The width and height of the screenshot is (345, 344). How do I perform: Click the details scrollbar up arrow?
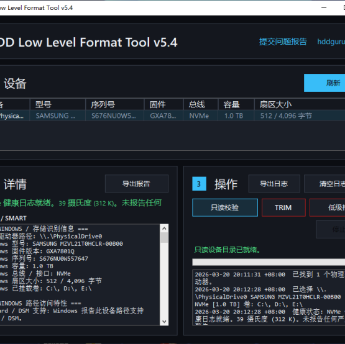point(164,229)
